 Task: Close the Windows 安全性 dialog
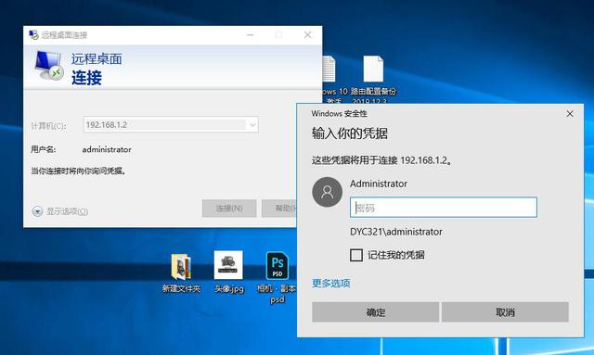[x=570, y=113]
